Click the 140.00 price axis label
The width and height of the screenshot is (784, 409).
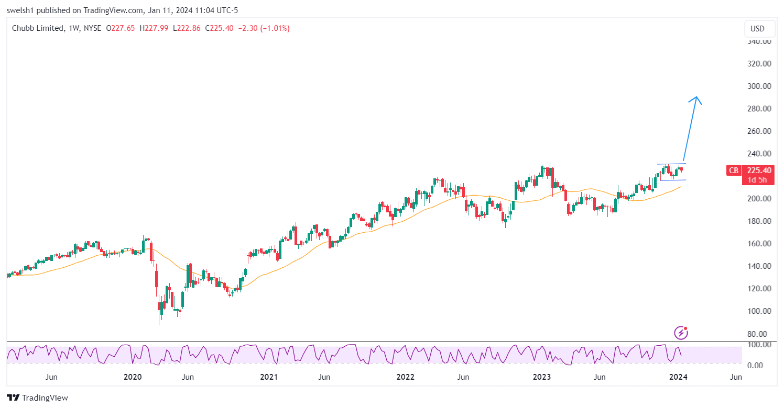tap(759, 266)
